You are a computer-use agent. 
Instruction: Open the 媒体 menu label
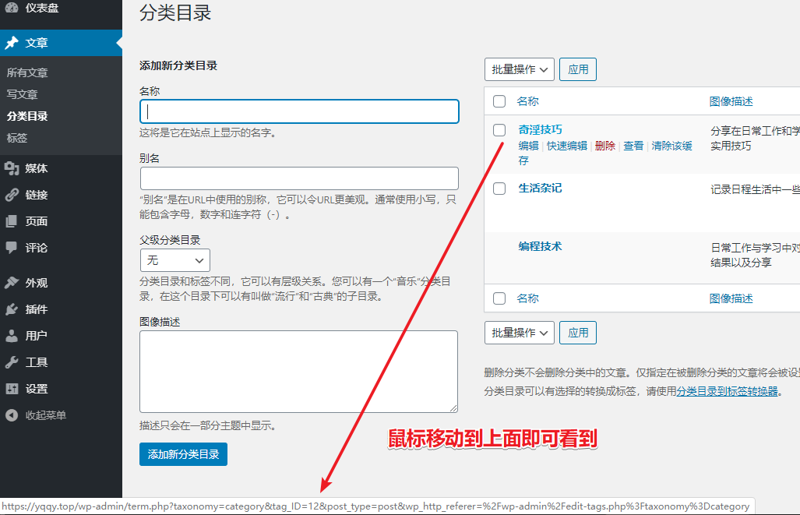pyautogui.click(x=37, y=168)
